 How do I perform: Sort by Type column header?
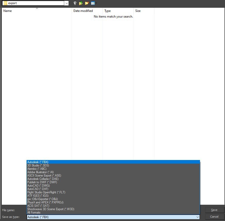pyautogui.click(x=118, y=11)
